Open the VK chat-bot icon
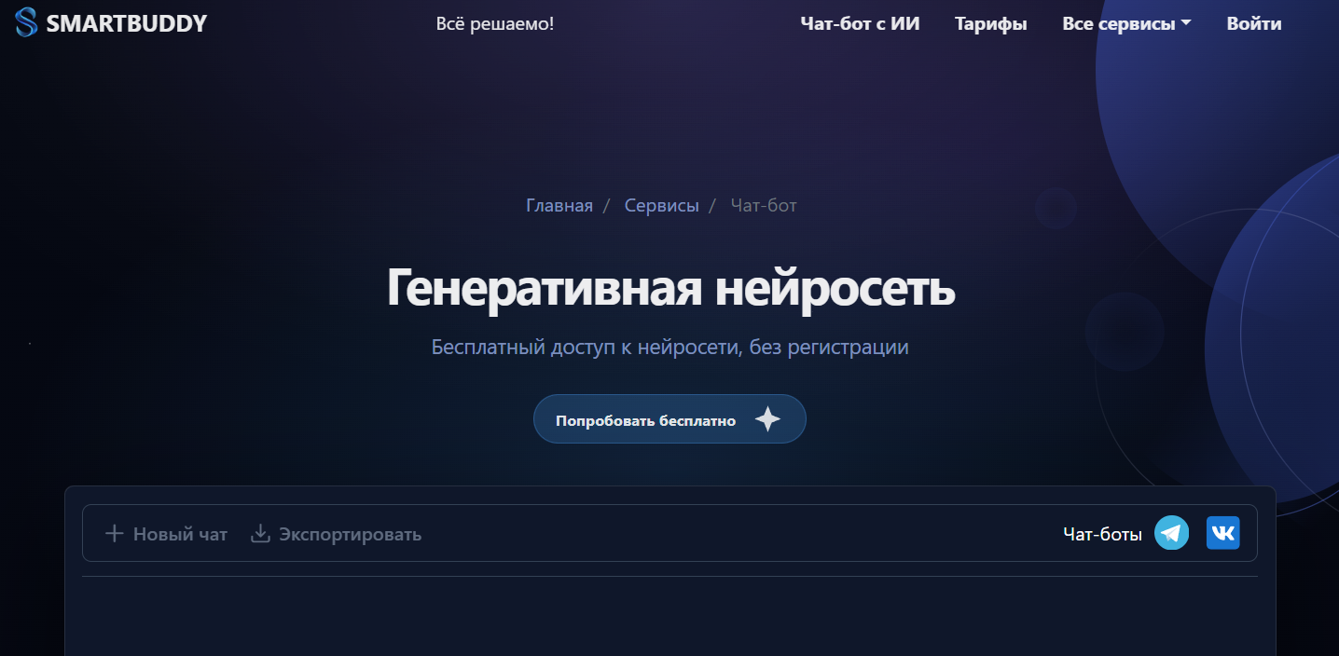Image resolution: width=1339 pixels, height=656 pixels. point(1222,533)
